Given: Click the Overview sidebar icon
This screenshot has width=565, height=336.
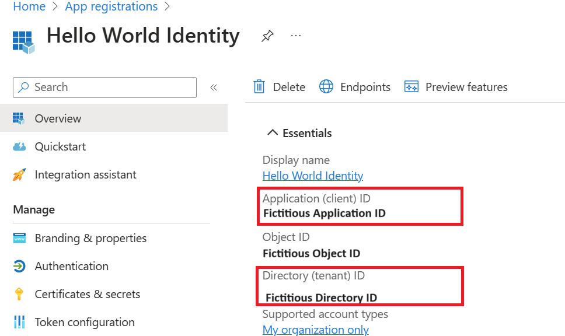Looking at the screenshot, I should click(19, 118).
